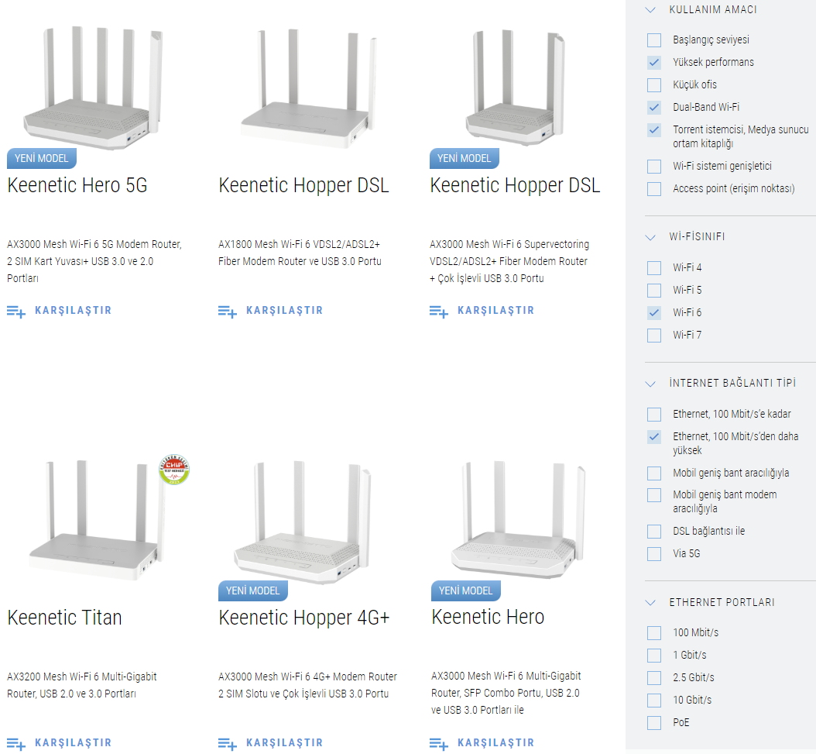The height and width of the screenshot is (754, 816).
Task: Click the Mobil geniş bant modem aracılığıyla label
Action: click(x=725, y=501)
